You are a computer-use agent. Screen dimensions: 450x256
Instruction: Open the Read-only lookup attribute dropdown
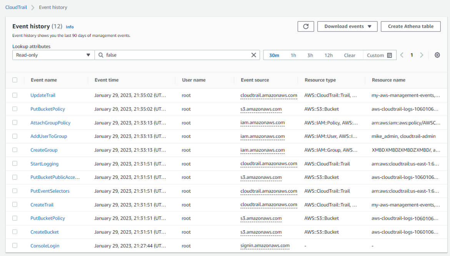coord(53,55)
